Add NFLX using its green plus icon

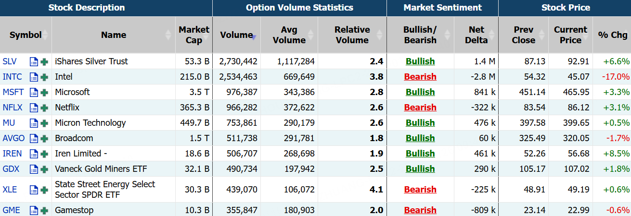click(x=44, y=108)
